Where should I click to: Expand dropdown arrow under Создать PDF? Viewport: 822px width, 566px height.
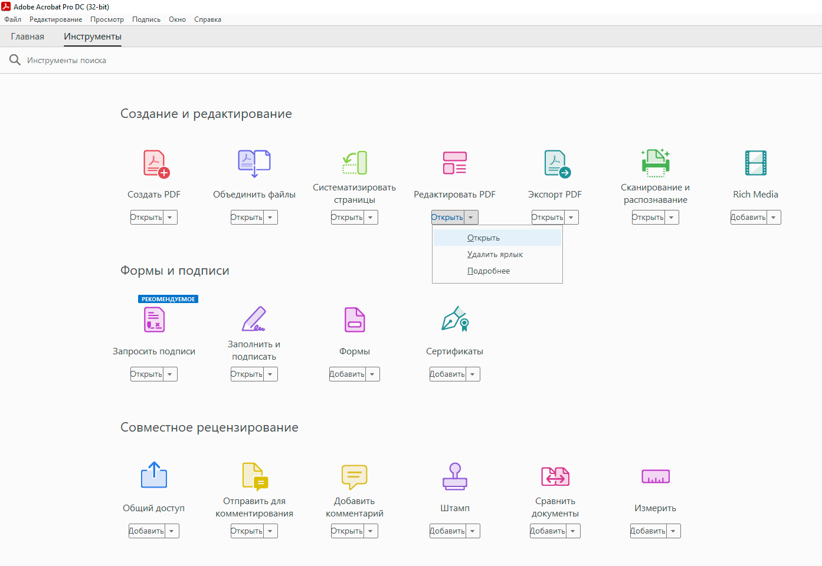coord(170,218)
